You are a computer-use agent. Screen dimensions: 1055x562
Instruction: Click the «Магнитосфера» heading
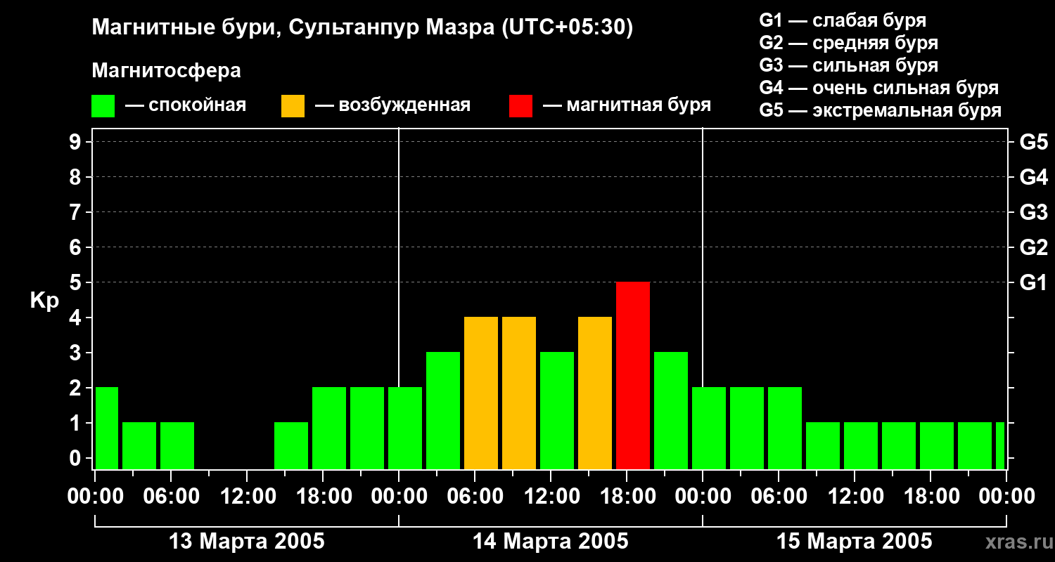click(167, 71)
